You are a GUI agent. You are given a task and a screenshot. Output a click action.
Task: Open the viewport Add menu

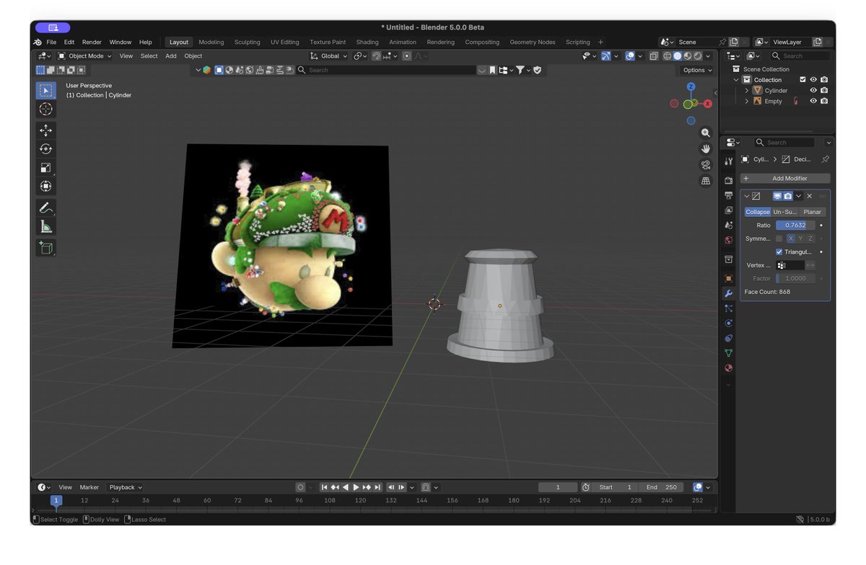[171, 56]
